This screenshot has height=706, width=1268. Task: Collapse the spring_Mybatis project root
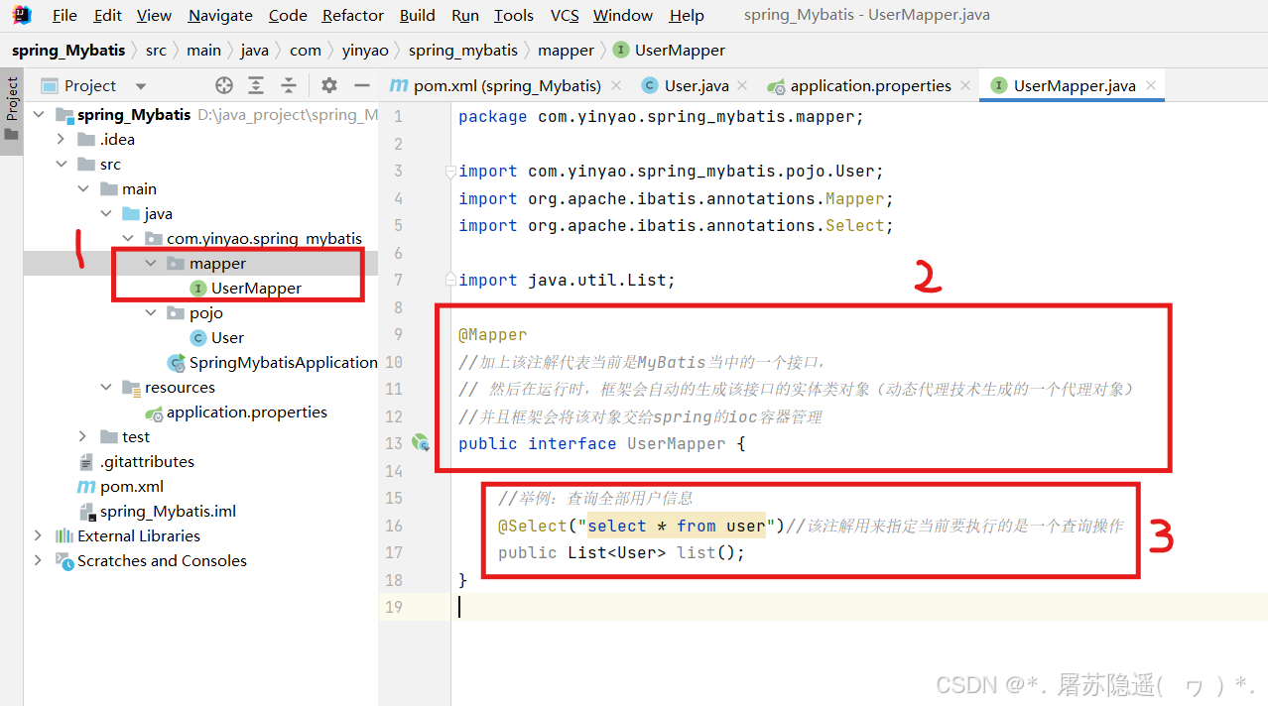click(40, 115)
